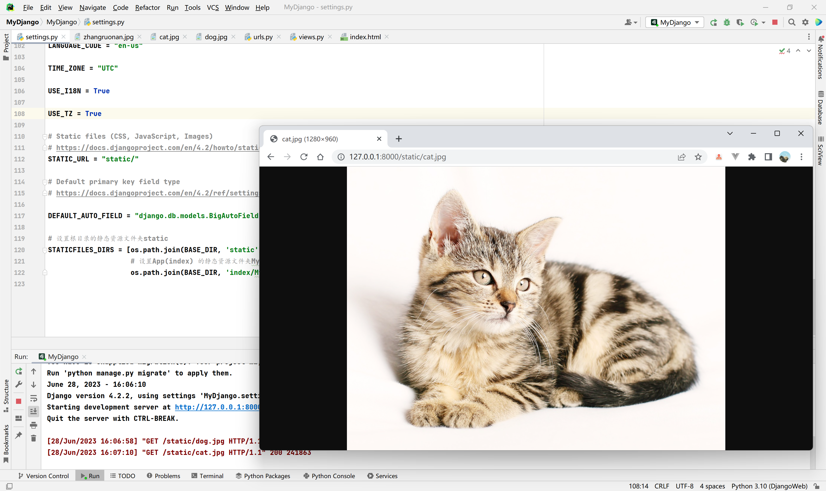Collapse the STATICFILES_DIRS code block fold
This screenshot has width=826, height=491.
[45, 250]
